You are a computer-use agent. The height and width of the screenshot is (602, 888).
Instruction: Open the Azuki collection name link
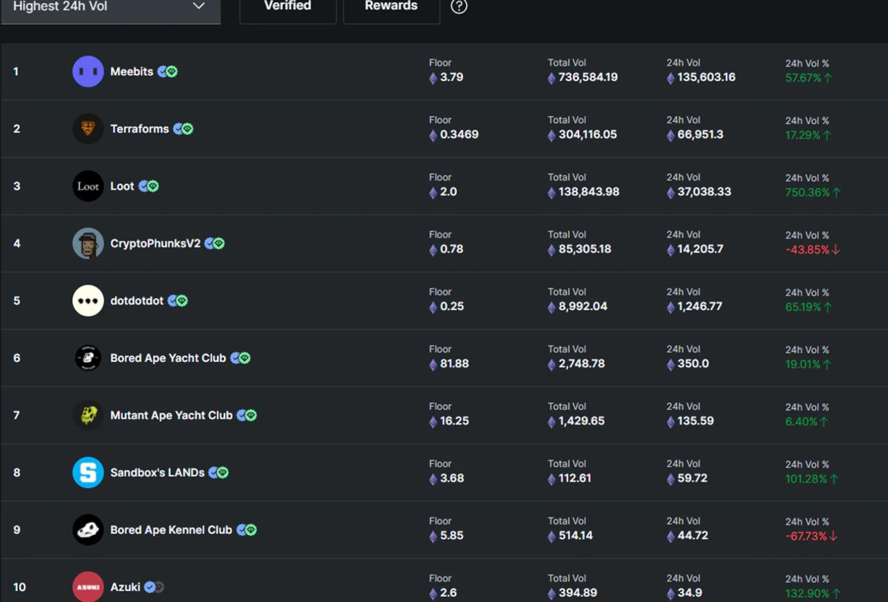tap(125, 587)
